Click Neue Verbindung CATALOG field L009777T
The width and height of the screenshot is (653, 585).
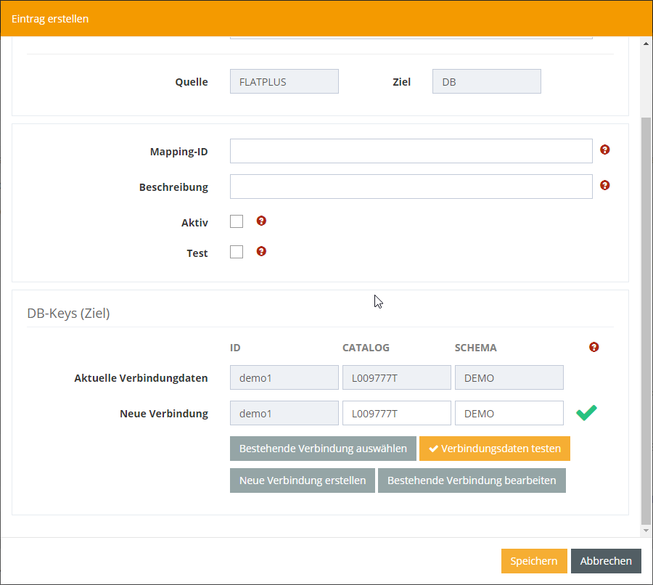coord(396,414)
